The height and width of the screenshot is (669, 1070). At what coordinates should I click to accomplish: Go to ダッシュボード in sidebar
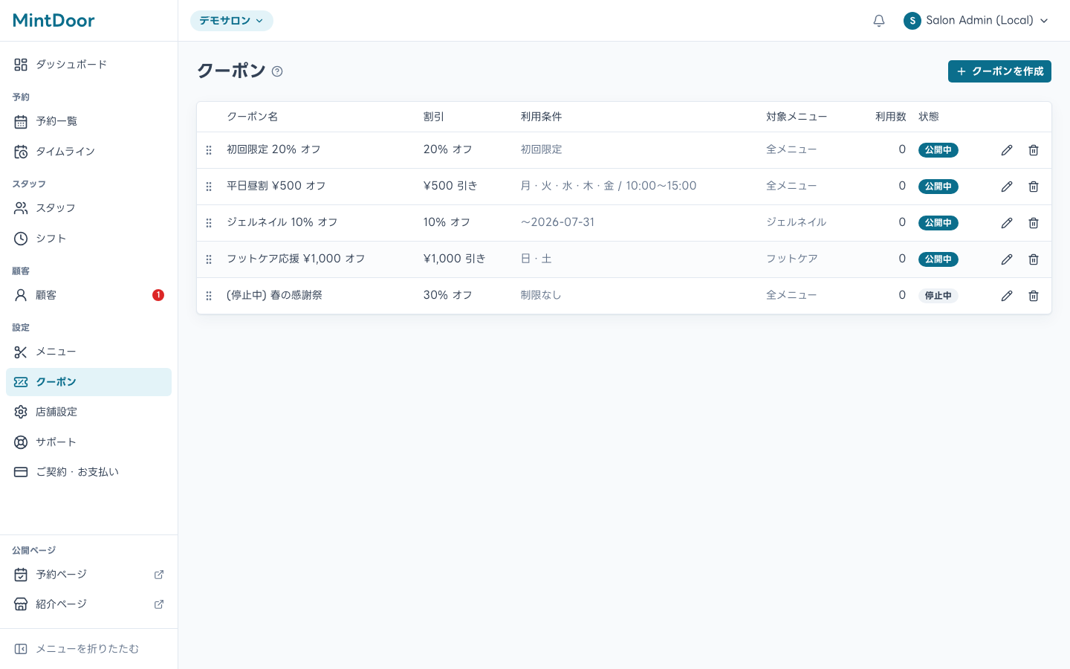(88, 65)
